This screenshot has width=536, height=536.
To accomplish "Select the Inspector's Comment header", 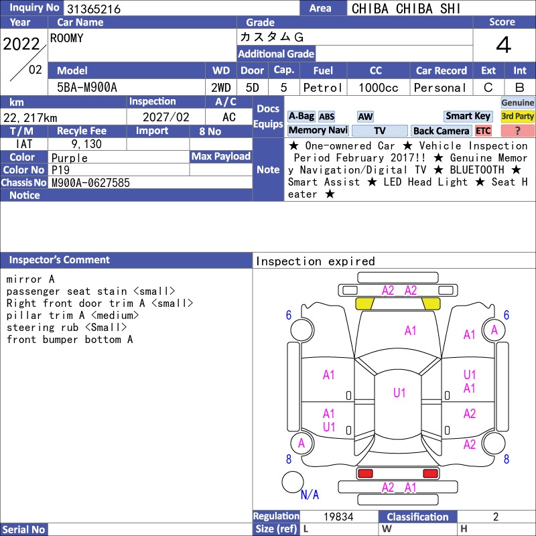I will [126, 260].
